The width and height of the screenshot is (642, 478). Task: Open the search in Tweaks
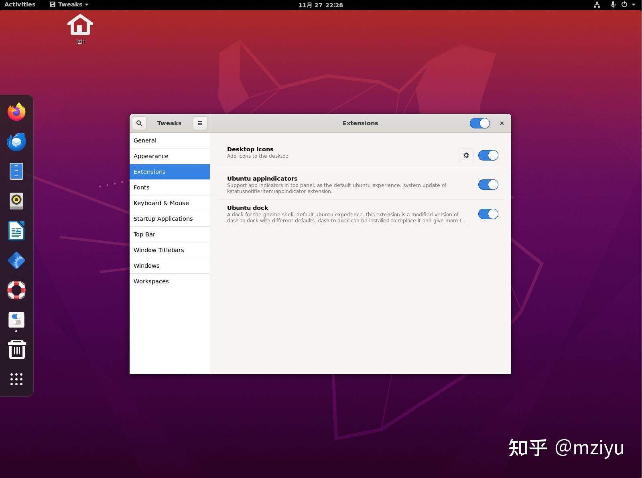click(x=139, y=123)
